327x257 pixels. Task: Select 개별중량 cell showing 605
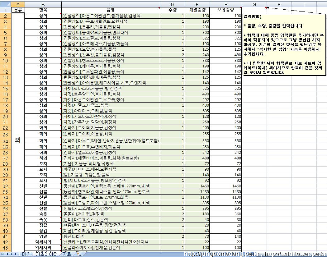tap(197, 111)
